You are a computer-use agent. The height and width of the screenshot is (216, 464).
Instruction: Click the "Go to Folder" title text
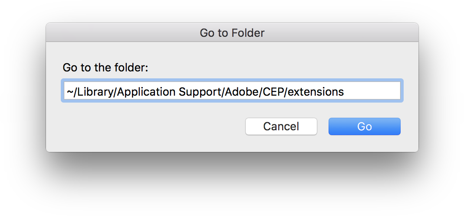coord(232,32)
